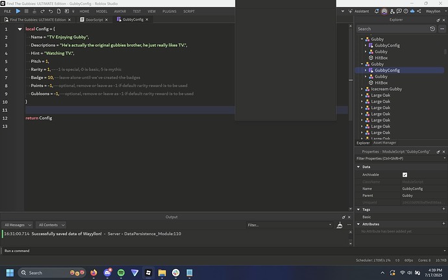448x280 pixels.
Task: Open the Output three-dot options menu
Action: tap(349, 225)
